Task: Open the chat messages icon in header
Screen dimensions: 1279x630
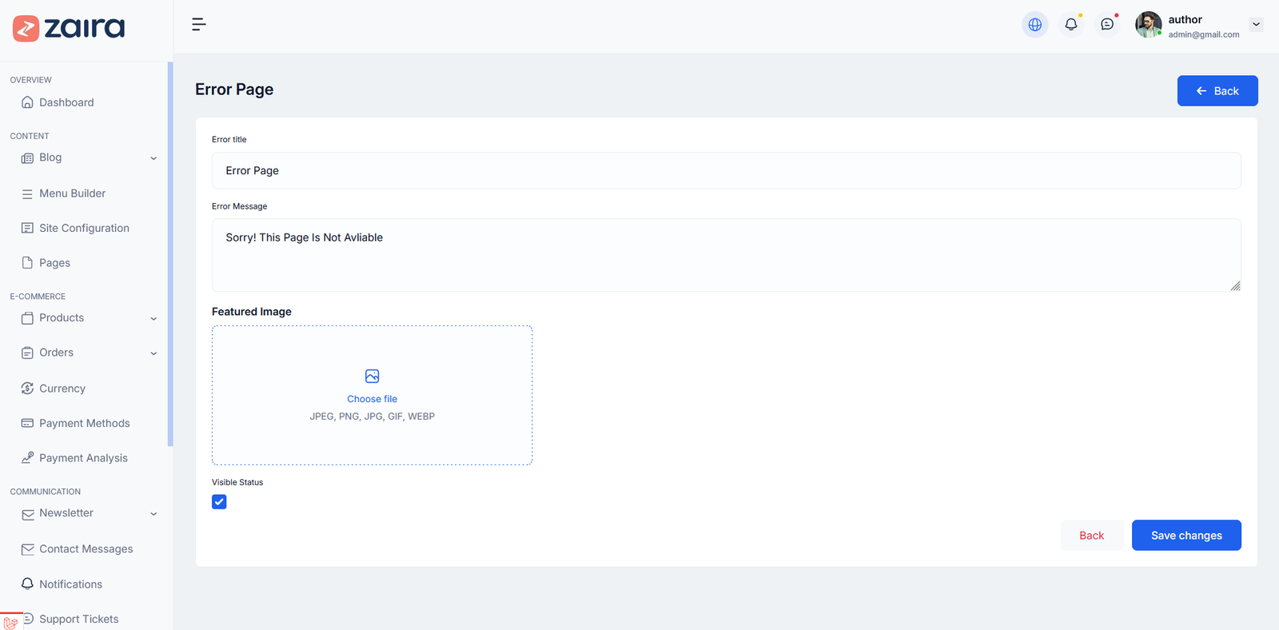Action: 1107,25
